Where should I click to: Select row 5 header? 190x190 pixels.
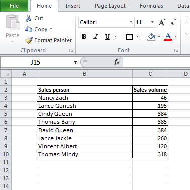click(x=6, y=114)
